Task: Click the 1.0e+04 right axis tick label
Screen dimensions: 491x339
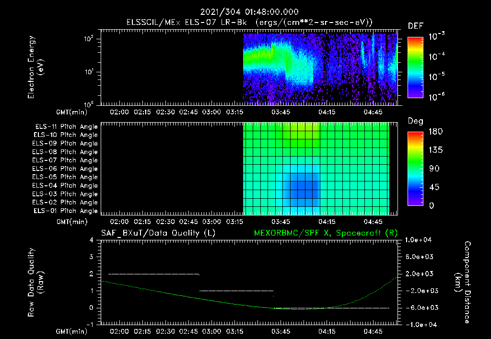Action: [418, 240]
